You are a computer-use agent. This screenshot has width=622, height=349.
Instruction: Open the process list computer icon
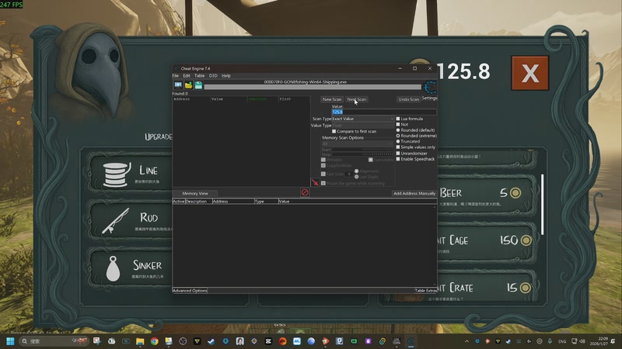point(178,85)
